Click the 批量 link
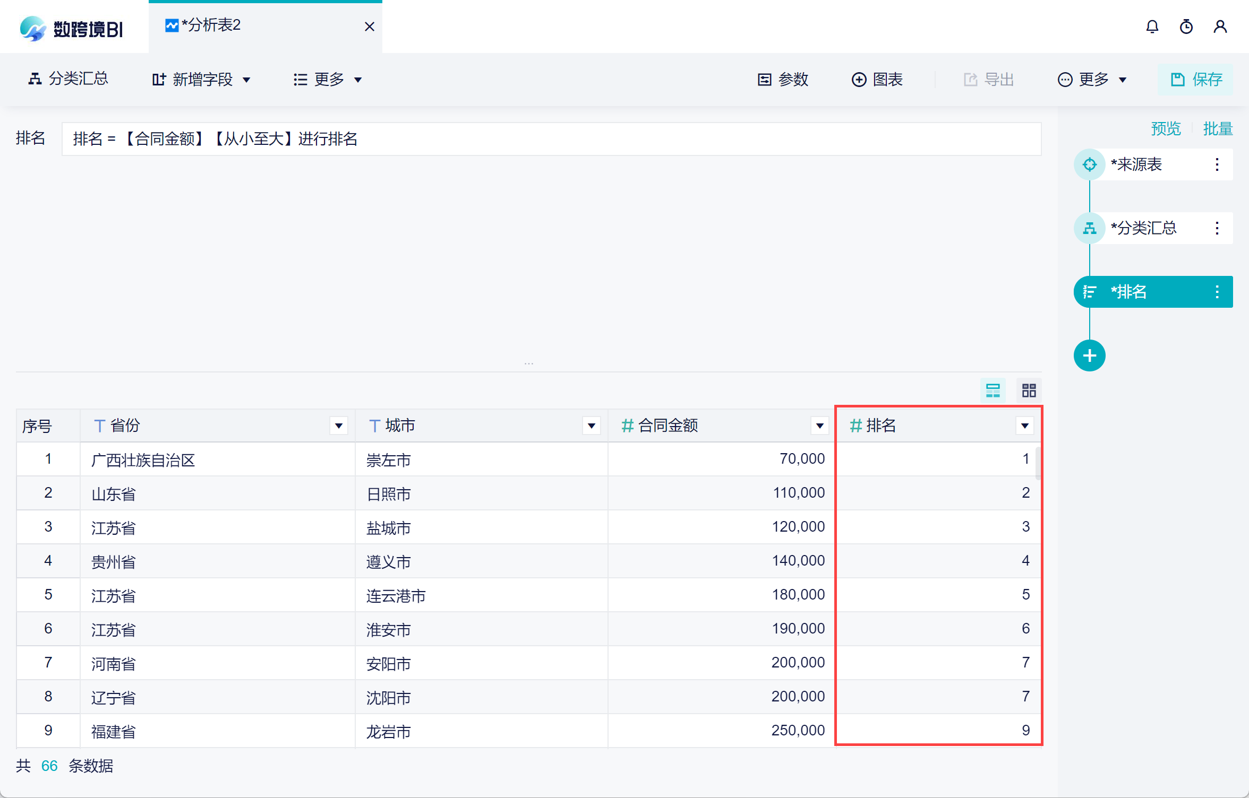The height and width of the screenshot is (798, 1249). [x=1217, y=128]
